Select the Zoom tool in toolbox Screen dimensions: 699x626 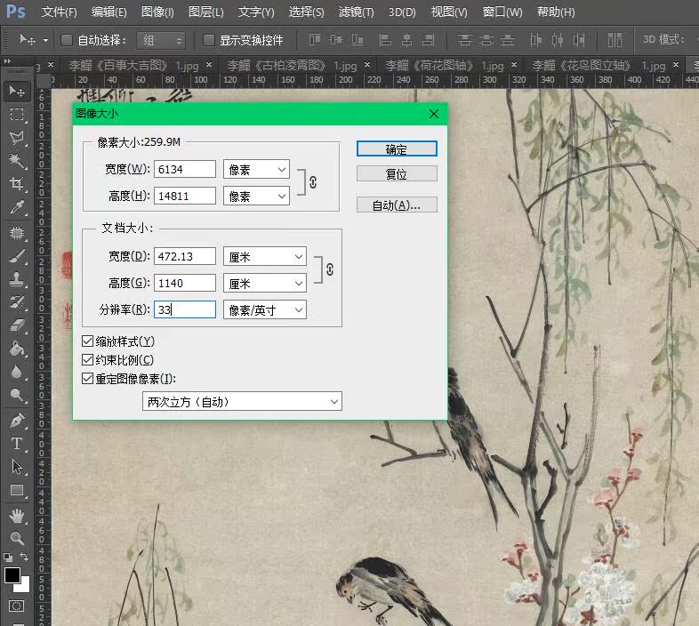tap(17, 539)
